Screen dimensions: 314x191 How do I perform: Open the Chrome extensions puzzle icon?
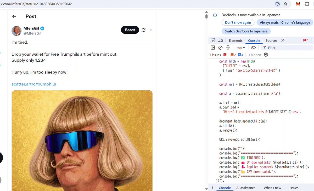[307, 4]
